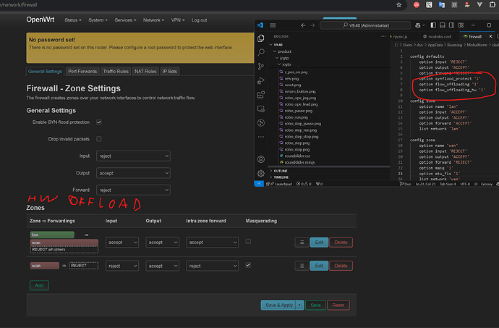Change wan zone Input dropdown

click(122, 266)
